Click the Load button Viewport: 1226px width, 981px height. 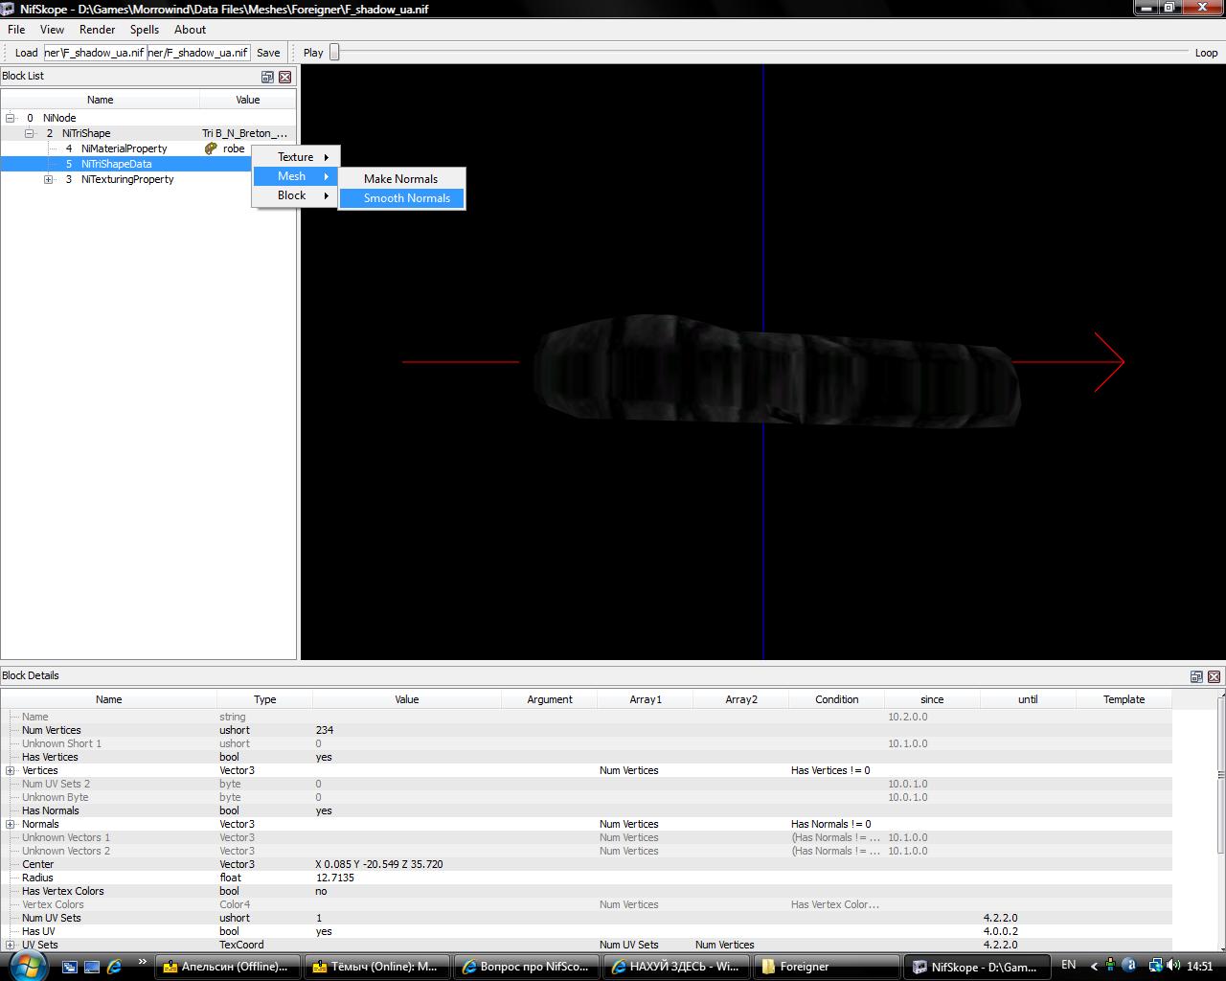click(26, 53)
